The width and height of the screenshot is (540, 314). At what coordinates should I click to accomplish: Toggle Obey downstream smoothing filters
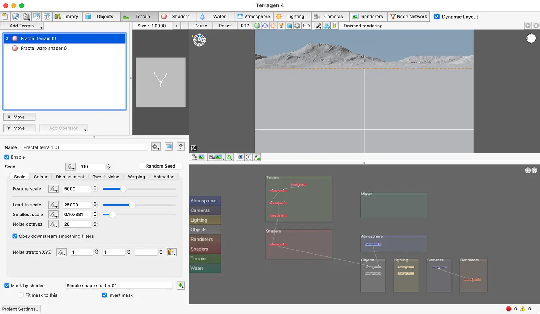click(x=15, y=236)
